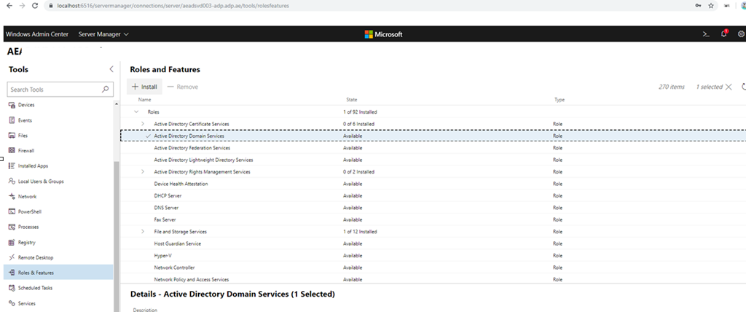Open Local Users & Groups icon
The width and height of the screenshot is (746, 312).
[12, 182]
